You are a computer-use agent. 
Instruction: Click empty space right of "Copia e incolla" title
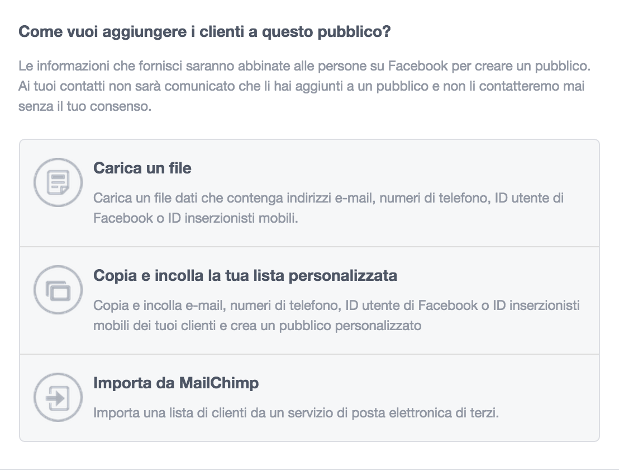(x=492, y=276)
